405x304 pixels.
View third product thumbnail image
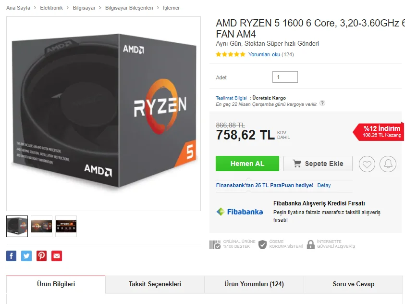pos(66,226)
